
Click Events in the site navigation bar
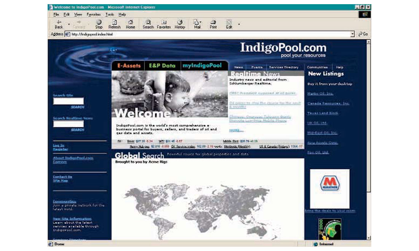(x=257, y=67)
